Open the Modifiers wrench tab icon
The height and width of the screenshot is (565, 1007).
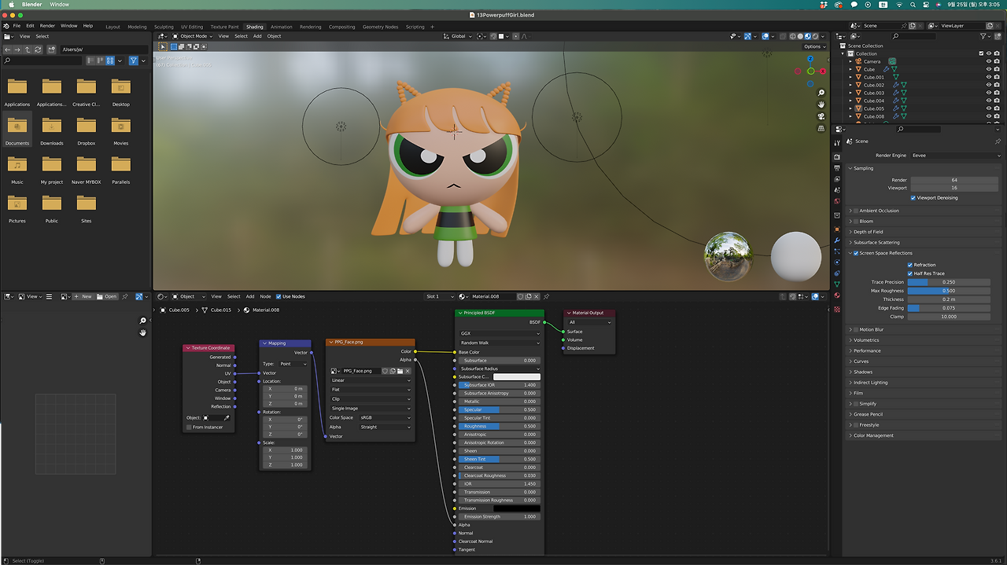836,240
